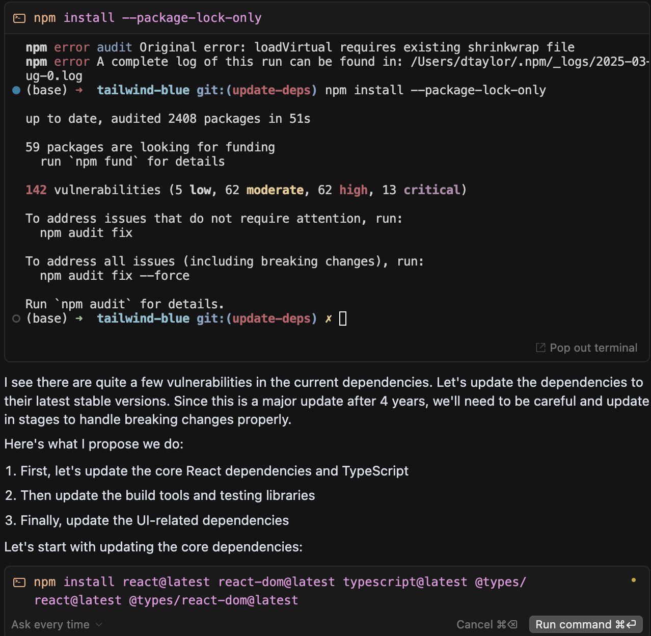Click the Pop out terminal icon
Screen dimensions: 651x636
click(540, 348)
